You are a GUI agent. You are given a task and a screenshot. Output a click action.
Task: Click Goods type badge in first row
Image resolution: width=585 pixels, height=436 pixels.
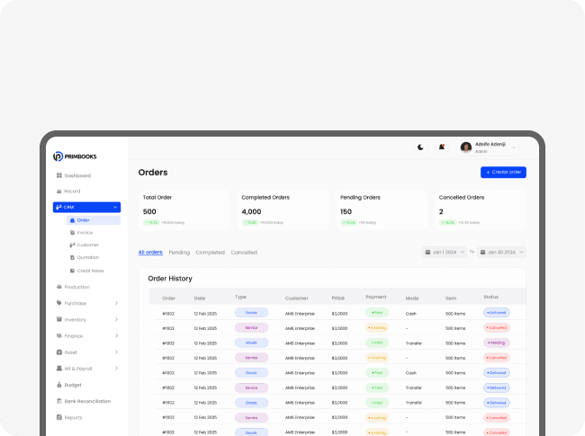click(x=251, y=313)
